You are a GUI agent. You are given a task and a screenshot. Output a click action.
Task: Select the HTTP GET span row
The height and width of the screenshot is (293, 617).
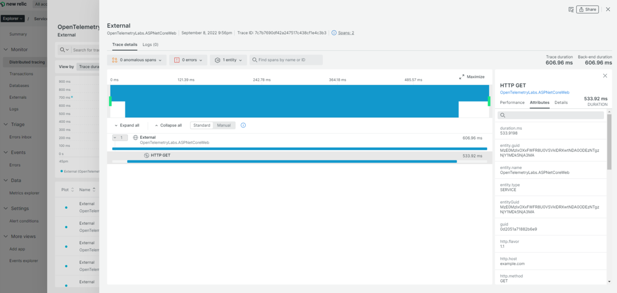coord(299,157)
